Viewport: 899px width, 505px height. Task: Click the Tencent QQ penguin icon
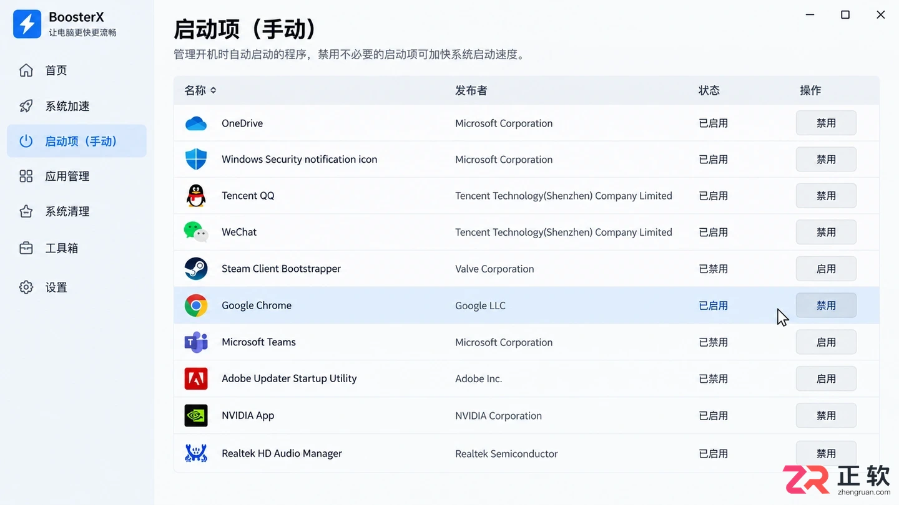[196, 196]
